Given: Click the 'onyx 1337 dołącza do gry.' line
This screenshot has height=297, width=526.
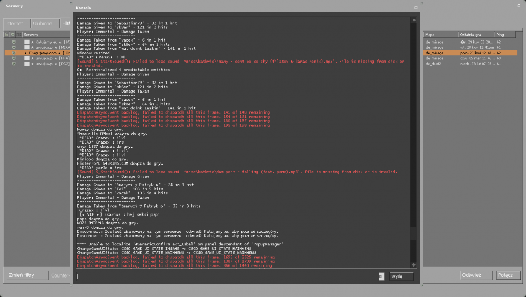Looking at the screenshot, I should pos(105,147).
